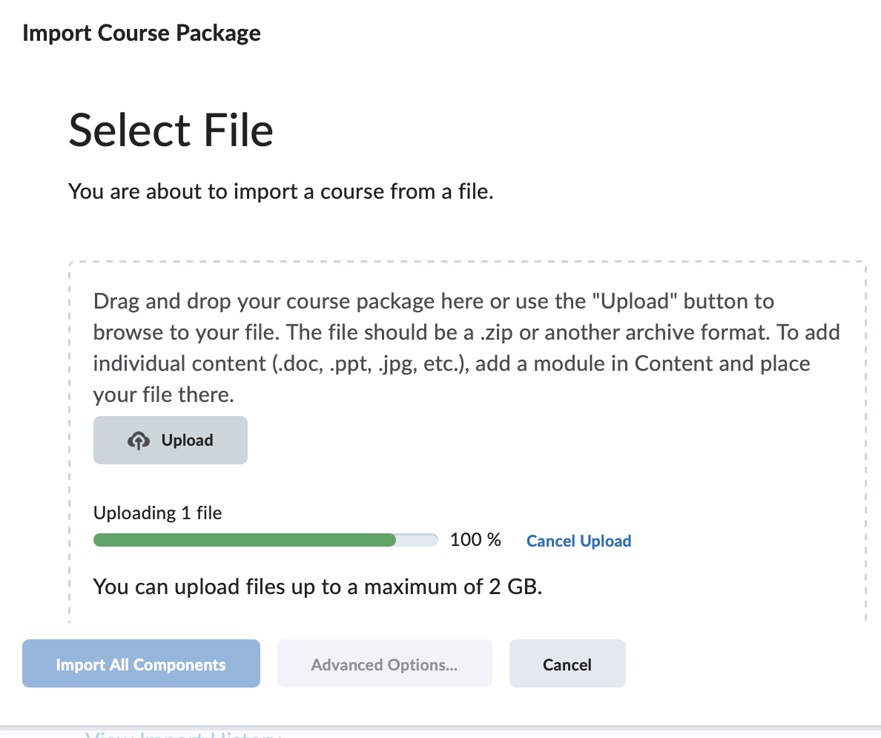This screenshot has width=881, height=738.
Task: Click the cloud upload icon on the Upload button
Action: (139, 439)
